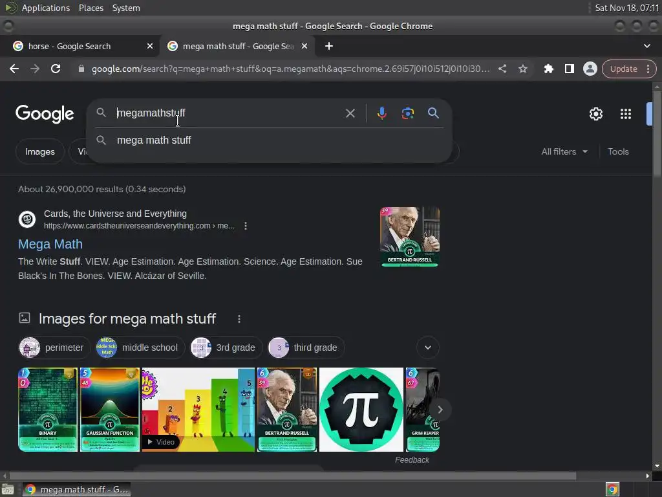Click the cardstheuniverseandeverything.com URL
The width and height of the screenshot is (662, 497).
[139, 226]
